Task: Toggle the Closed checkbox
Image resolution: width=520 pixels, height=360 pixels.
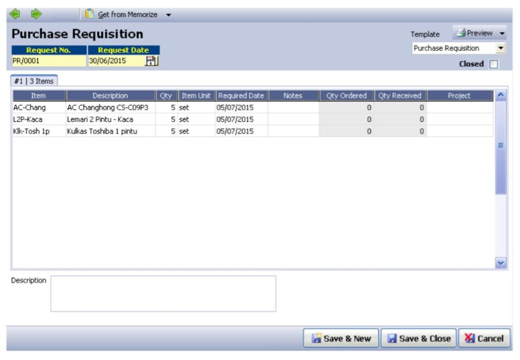Action: [x=494, y=65]
